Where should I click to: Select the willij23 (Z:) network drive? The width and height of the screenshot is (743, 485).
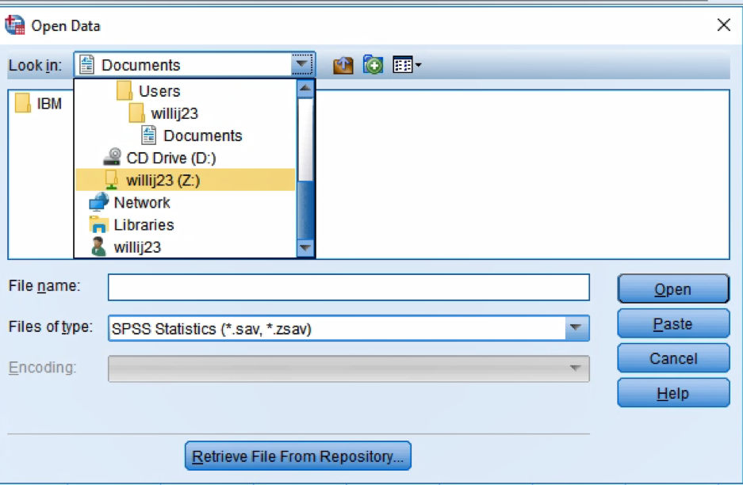pos(163,180)
